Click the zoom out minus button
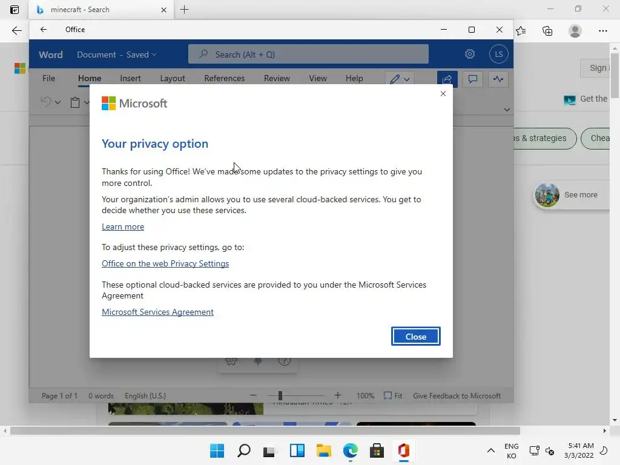620x465 pixels. (x=253, y=395)
